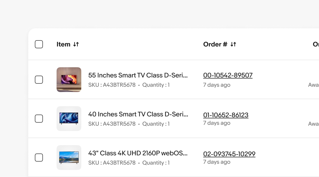Viewport: 319px width, 177px height.
Task: Click the 43" webOS TV product picture
Action: click(69, 157)
